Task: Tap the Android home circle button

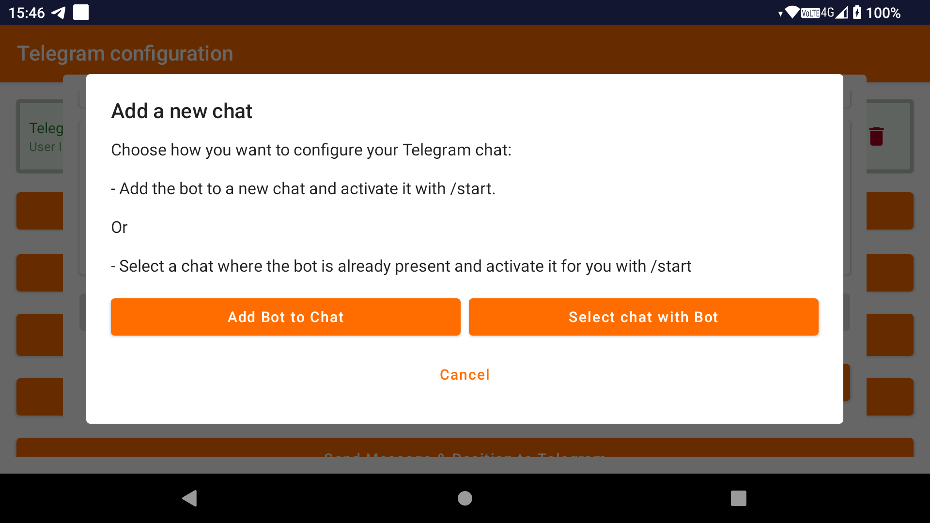Action: (465, 498)
